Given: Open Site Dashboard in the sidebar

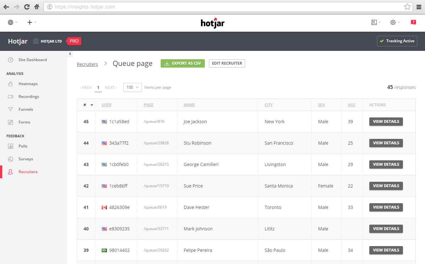Looking at the screenshot, I should (33, 60).
